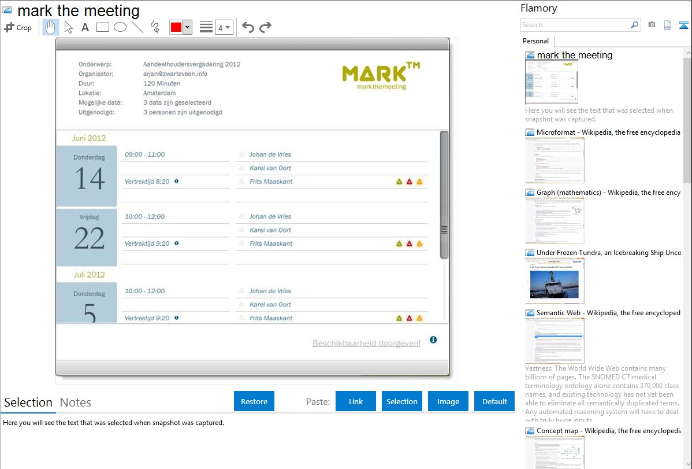Pick the freehand scribble drawing tool
Screen dimensions: 692x469
pos(155,27)
